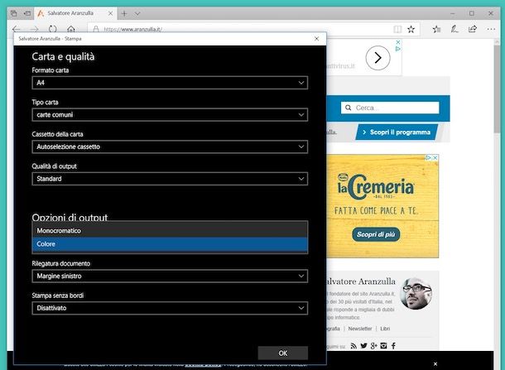Open the Facebook icon
The image size is (505, 370).
click(393, 346)
